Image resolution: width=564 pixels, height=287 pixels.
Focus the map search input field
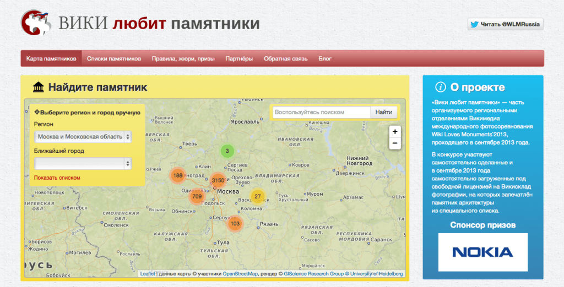tap(322, 112)
